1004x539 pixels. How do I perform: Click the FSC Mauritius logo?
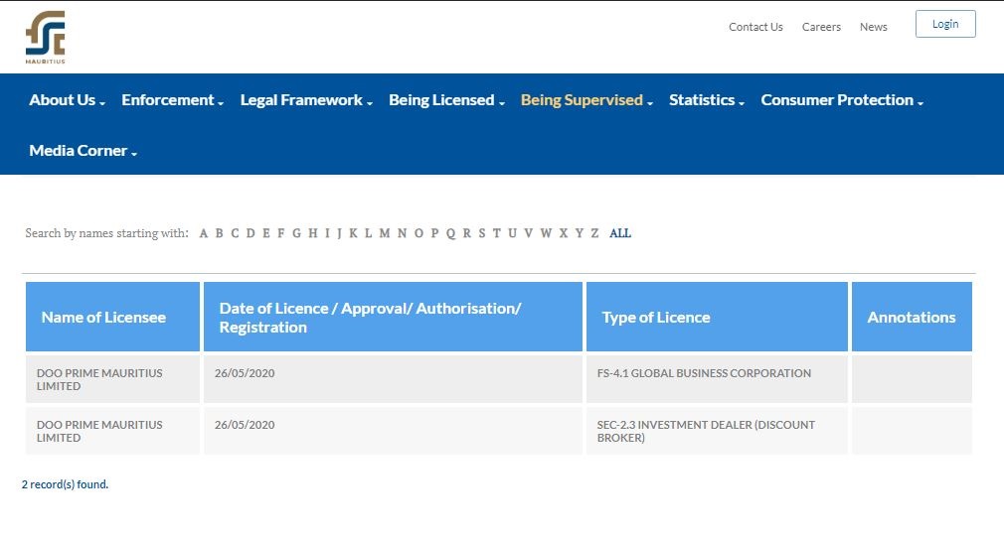tap(46, 37)
